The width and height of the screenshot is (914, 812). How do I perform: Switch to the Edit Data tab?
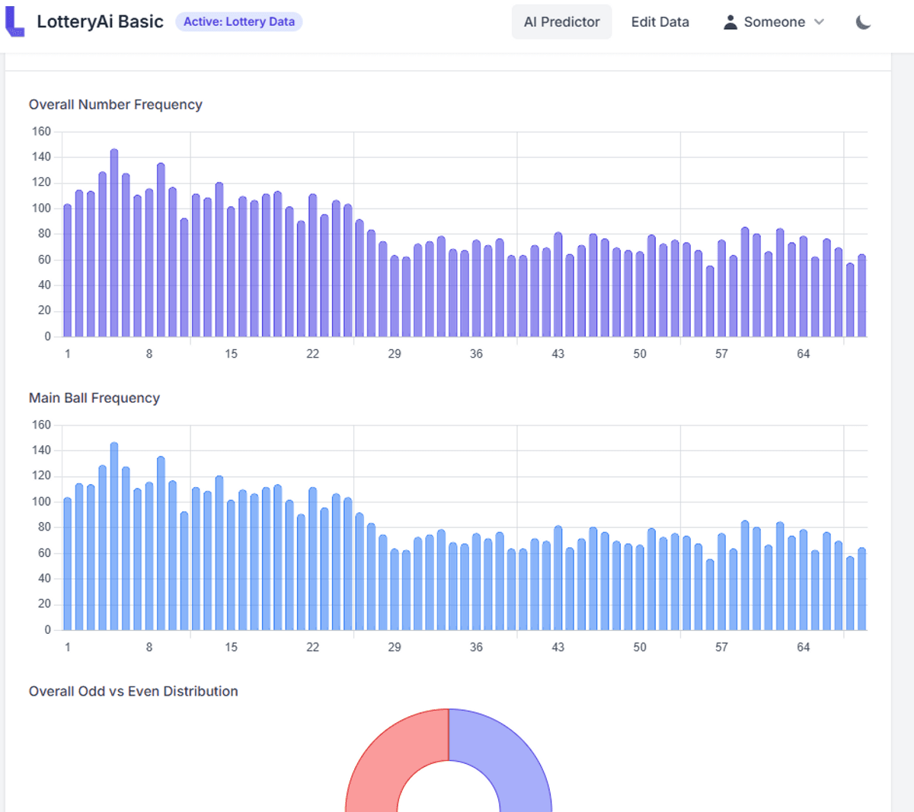pyautogui.click(x=660, y=22)
